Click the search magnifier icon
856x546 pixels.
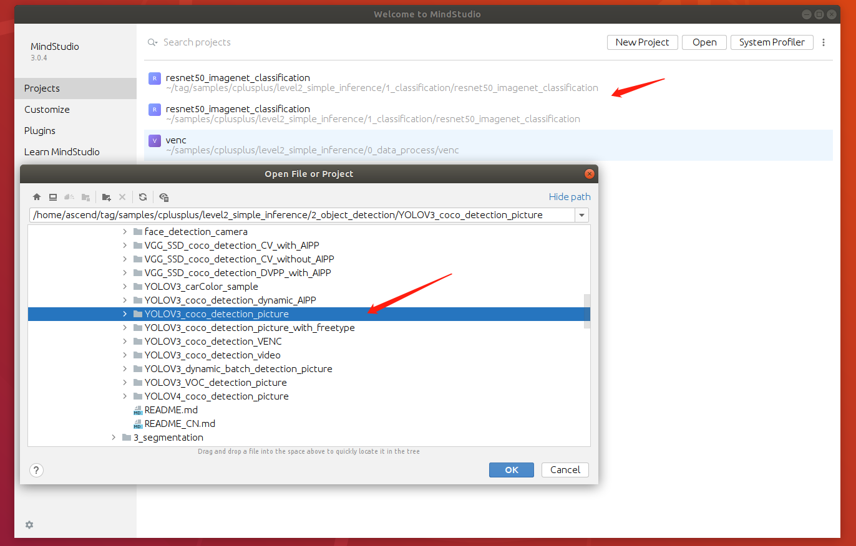point(152,42)
